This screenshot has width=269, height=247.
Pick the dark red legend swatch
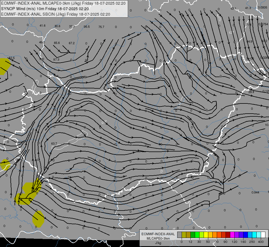pyautogui.click(x=228, y=235)
